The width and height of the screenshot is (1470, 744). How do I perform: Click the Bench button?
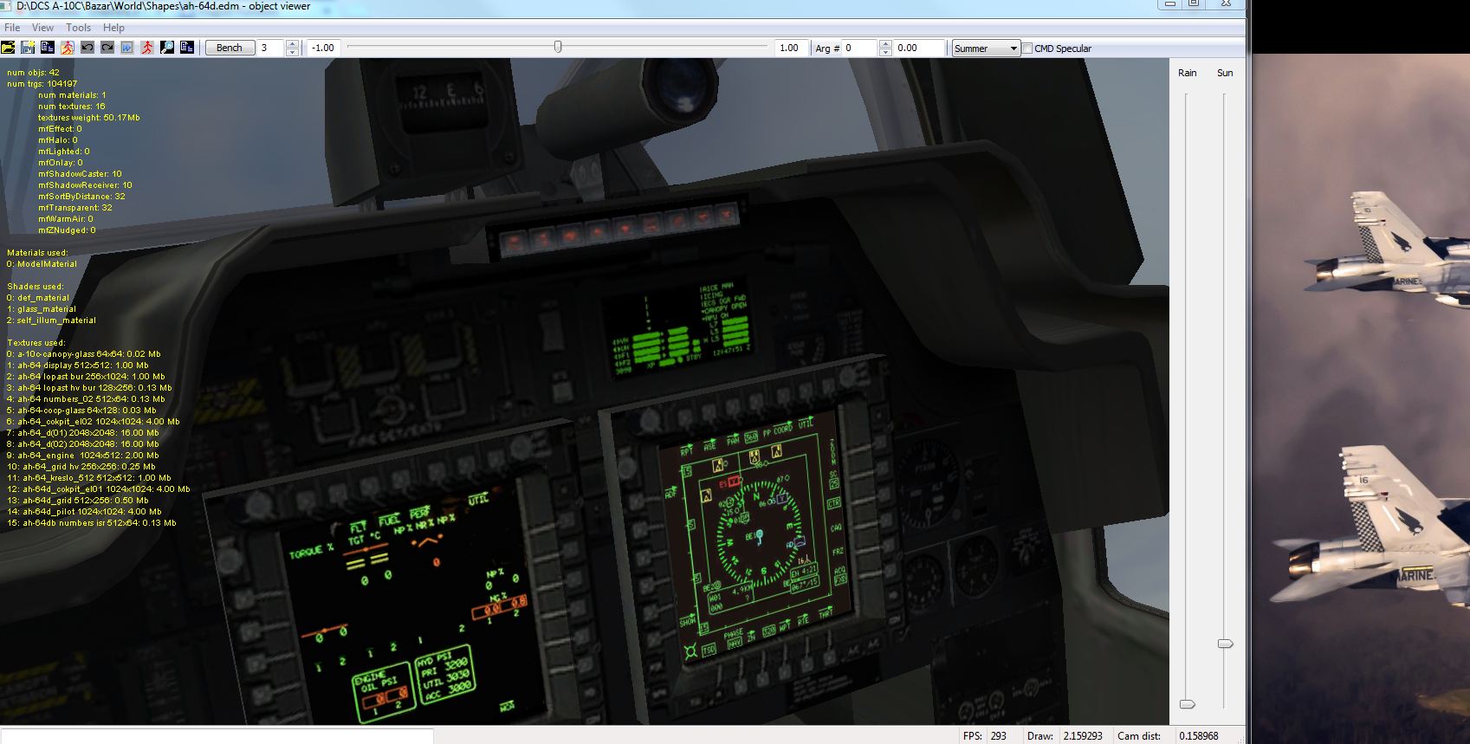coord(230,48)
